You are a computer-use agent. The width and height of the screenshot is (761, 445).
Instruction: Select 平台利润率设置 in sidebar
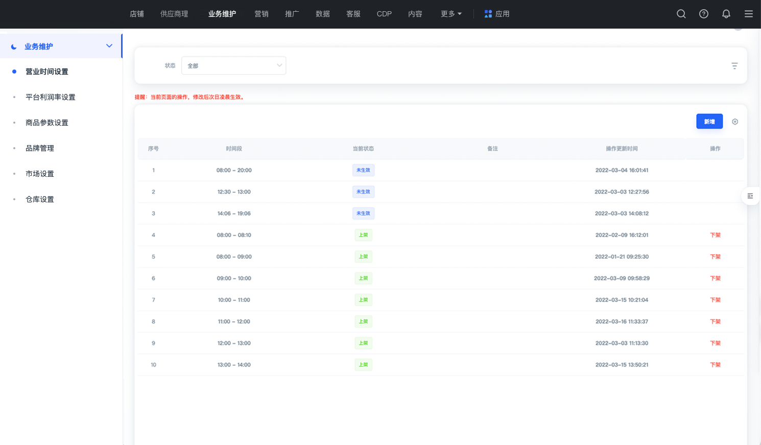pyautogui.click(x=51, y=97)
